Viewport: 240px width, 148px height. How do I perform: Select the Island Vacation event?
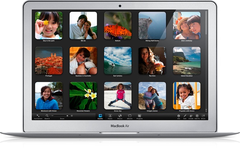(x=187, y=61)
